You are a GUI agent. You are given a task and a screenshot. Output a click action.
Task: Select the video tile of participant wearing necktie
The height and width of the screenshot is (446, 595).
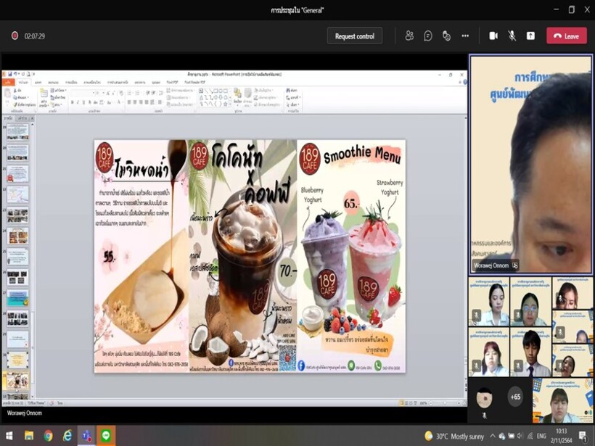[530, 352]
